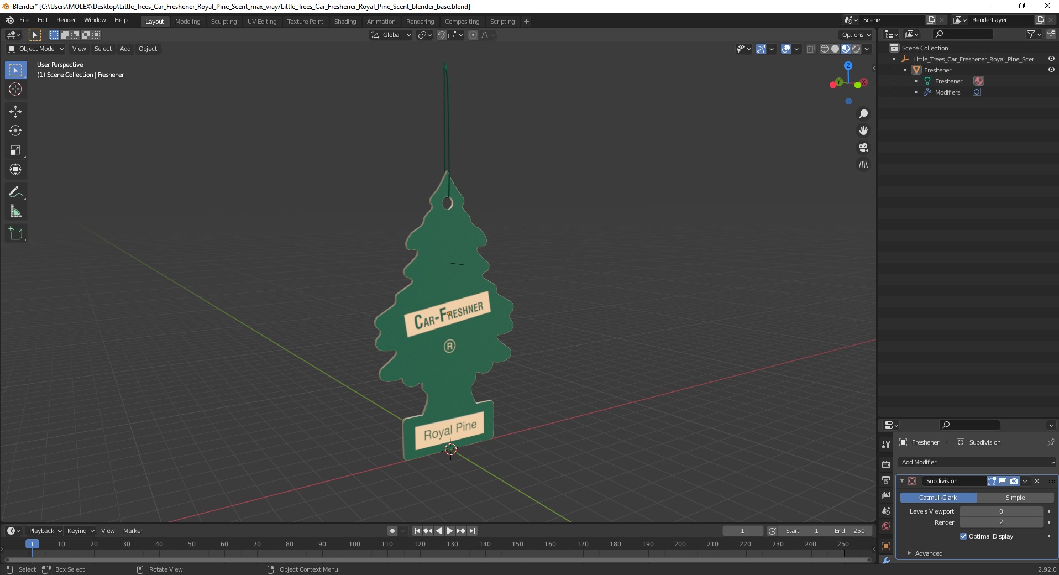Open the Render properties tab
The image size is (1059, 575).
[x=886, y=464]
